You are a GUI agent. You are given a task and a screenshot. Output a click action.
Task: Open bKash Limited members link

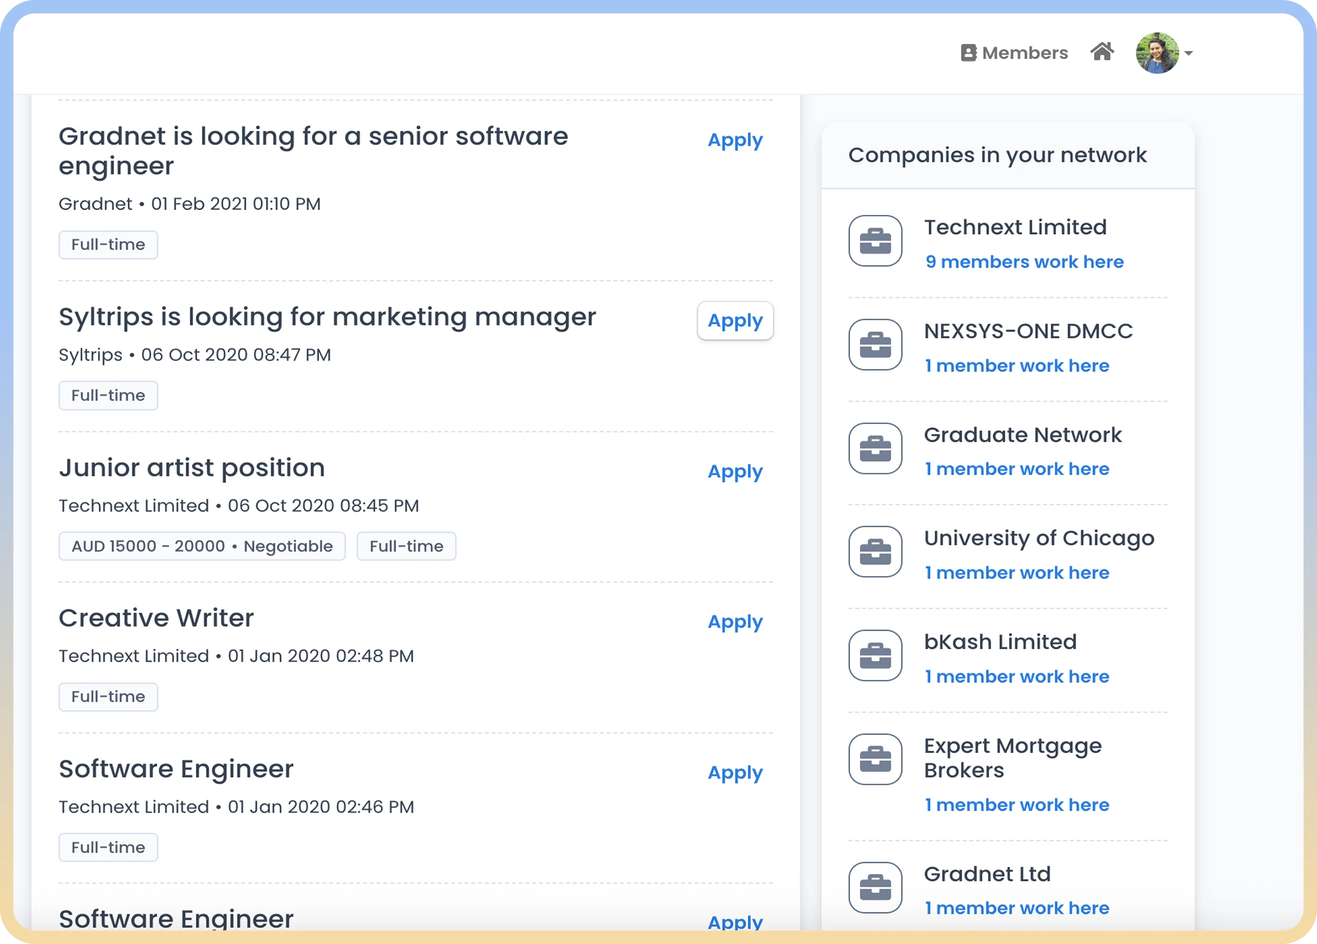pyautogui.click(x=1016, y=677)
